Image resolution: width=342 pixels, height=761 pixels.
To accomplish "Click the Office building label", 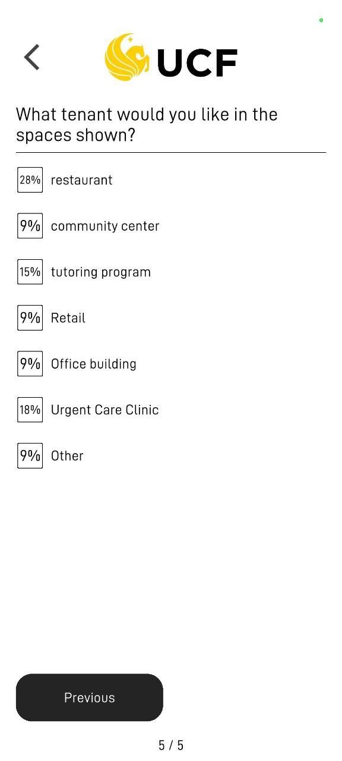I will pyautogui.click(x=94, y=364).
